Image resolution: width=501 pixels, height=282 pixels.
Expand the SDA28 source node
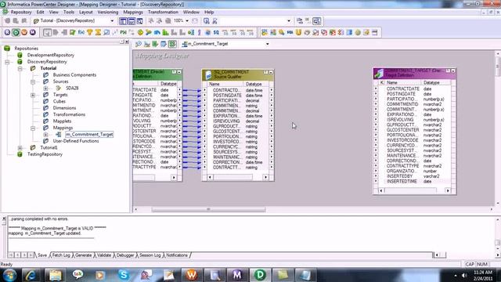pyautogui.click(x=45, y=89)
